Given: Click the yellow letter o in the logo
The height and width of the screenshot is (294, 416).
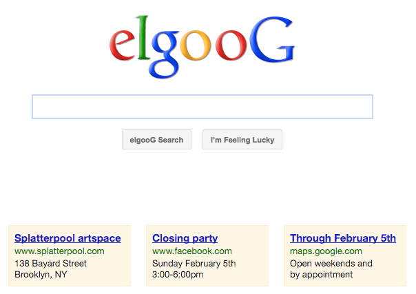Looking at the screenshot, I should tap(196, 45).
